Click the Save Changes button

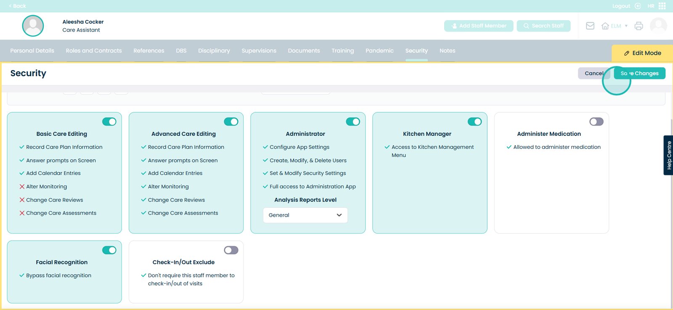coord(639,73)
